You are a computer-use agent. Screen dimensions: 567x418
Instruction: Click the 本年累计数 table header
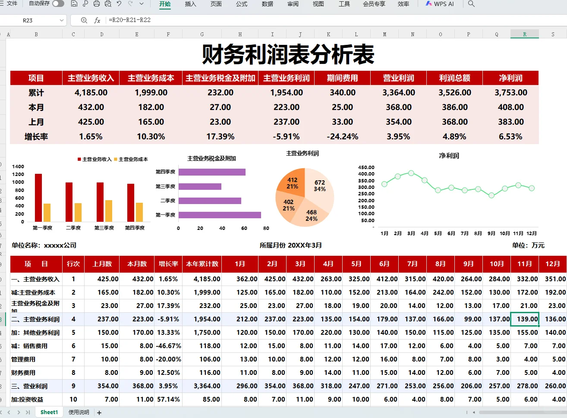(202, 264)
